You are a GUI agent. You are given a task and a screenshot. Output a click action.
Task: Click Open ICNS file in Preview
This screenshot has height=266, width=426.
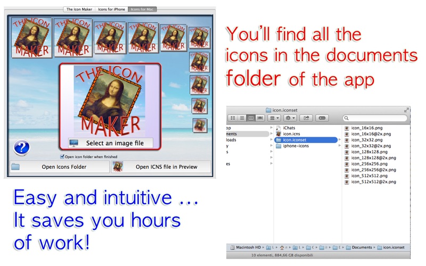point(161,167)
